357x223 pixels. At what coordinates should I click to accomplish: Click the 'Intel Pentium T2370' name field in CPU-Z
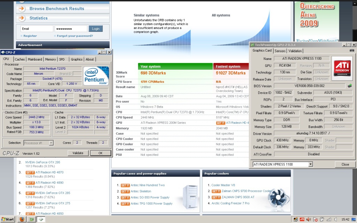(x=52, y=69)
